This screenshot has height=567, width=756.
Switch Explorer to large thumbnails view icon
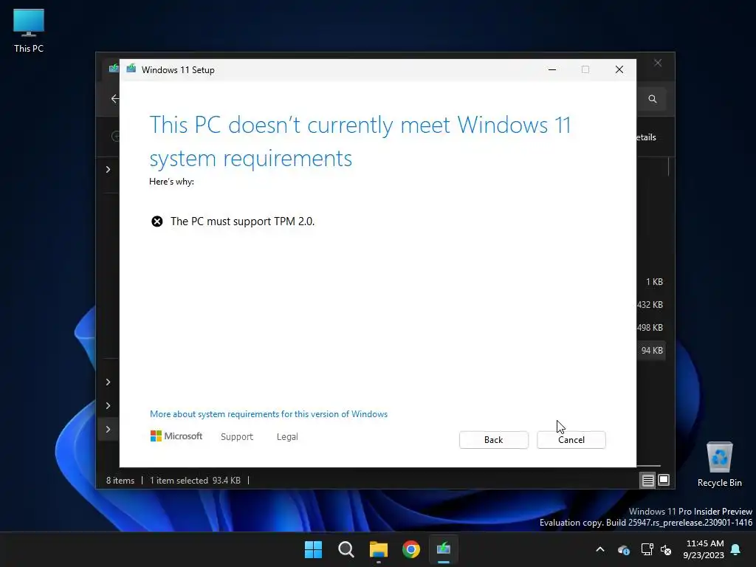pos(664,480)
